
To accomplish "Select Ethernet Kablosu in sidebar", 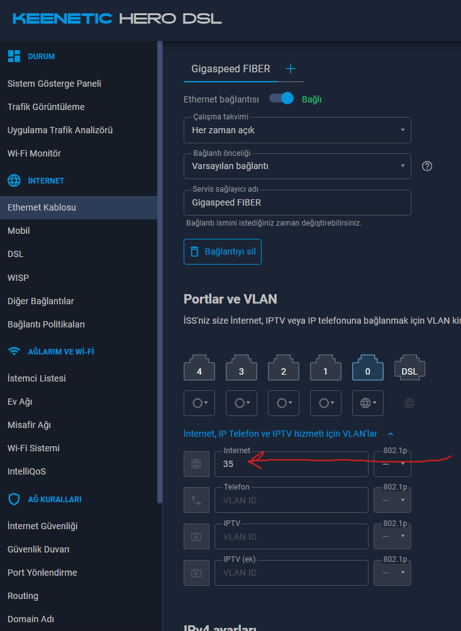I will pos(79,207).
